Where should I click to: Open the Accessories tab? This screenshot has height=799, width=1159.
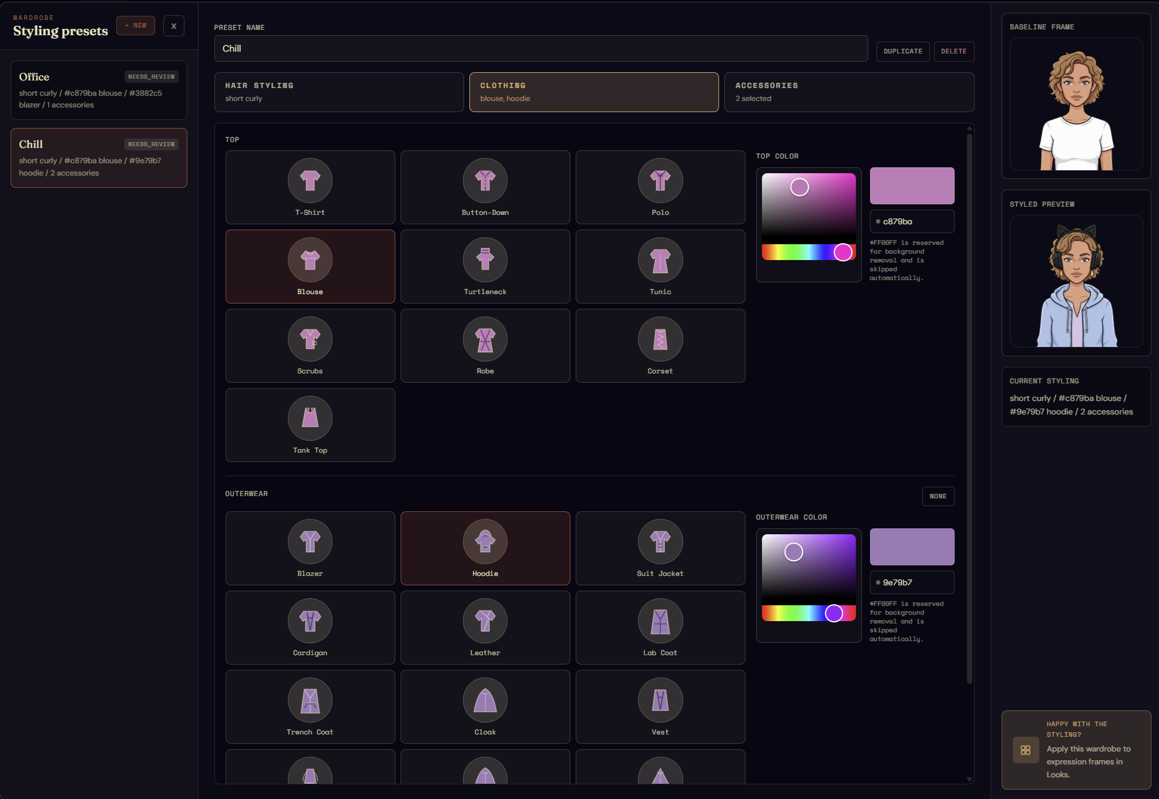849,92
